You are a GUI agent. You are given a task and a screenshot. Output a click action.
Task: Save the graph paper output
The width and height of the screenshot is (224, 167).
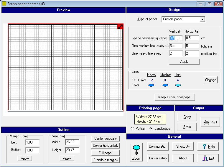pos(187,127)
